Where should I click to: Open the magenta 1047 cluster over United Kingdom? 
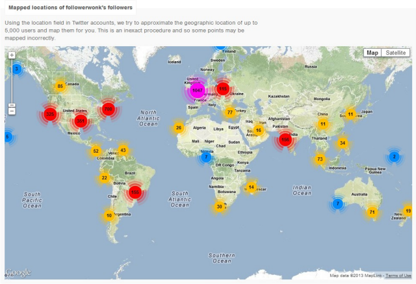coord(198,90)
